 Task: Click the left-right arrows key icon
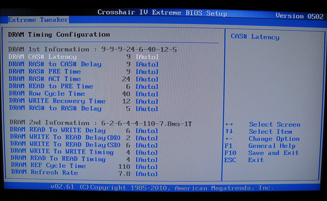[229, 124]
